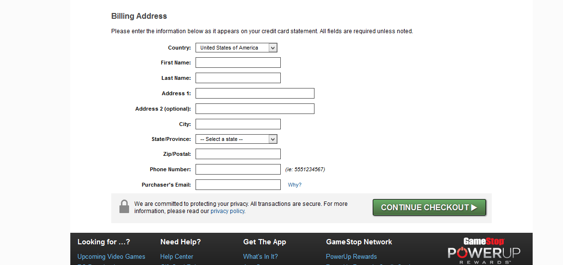563x265 pixels.
Task: Focus the Last Name text box
Action: click(x=238, y=78)
